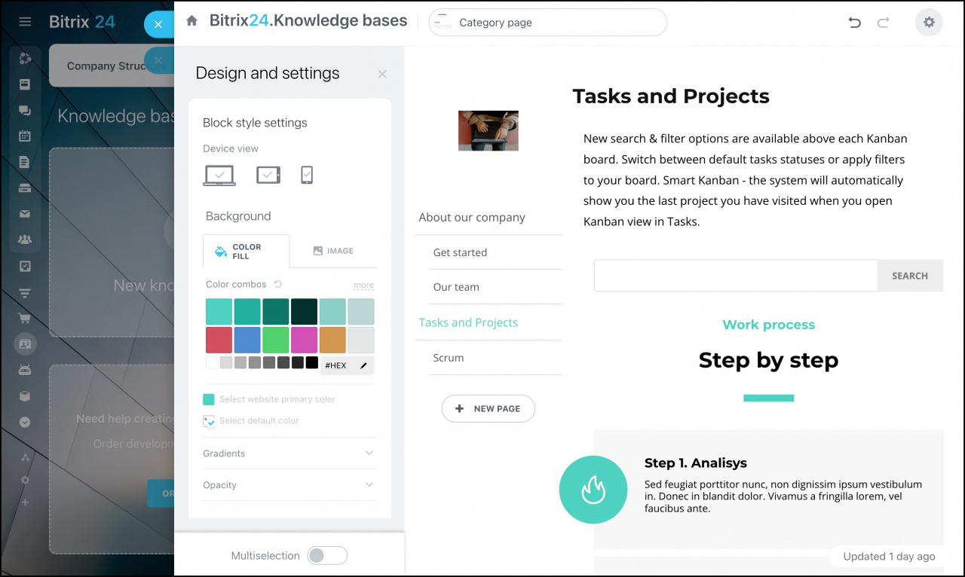Open the settings gear in the editor header
Screen dimensions: 965x577
tap(929, 23)
